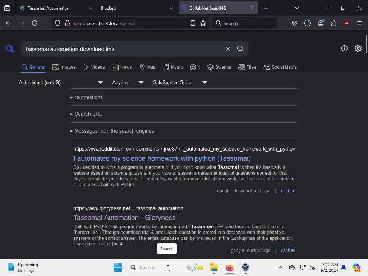The height and width of the screenshot is (276, 368).
Task: Open cached version of the Reddit result
Action: [288, 191]
